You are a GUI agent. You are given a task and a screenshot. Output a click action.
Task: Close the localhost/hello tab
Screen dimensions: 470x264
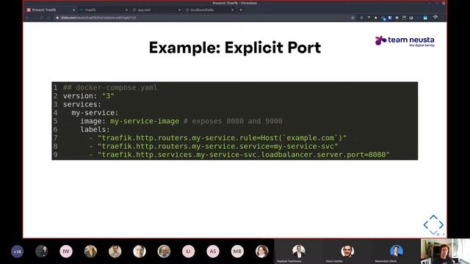coord(232,10)
